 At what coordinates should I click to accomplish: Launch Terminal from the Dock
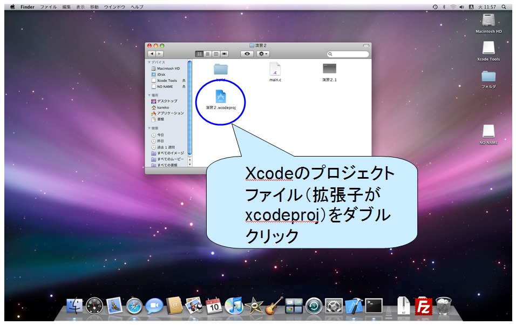point(374,306)
